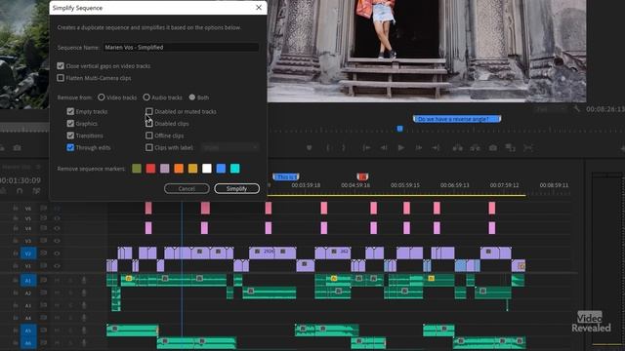Close the Simplify Sequence dialog
The width and height of the screenshot is (625, 351).
point(259,8)
